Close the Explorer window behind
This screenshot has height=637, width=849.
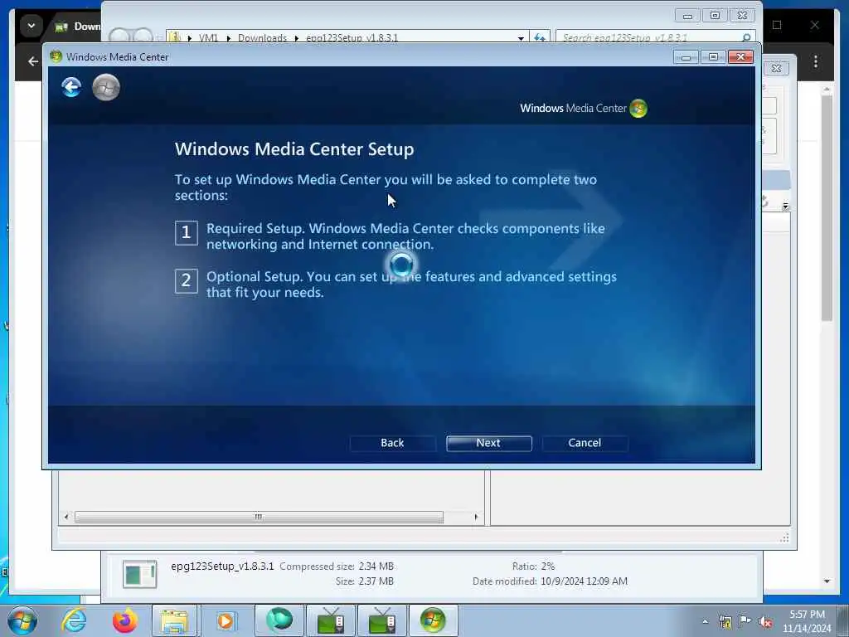pos(742,16)
